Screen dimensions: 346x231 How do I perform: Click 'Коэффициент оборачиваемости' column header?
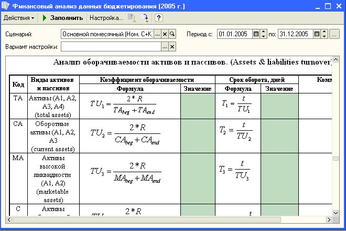[x=147, y=80]
